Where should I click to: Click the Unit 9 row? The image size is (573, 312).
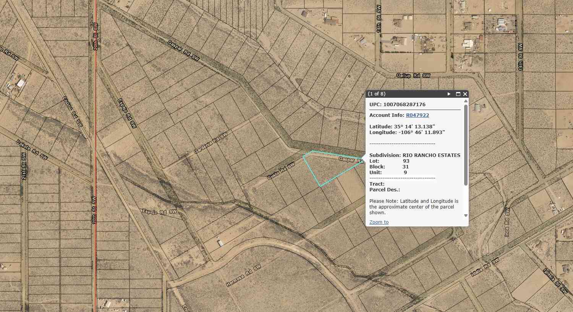pyautogui.click(x=388, y=172)
